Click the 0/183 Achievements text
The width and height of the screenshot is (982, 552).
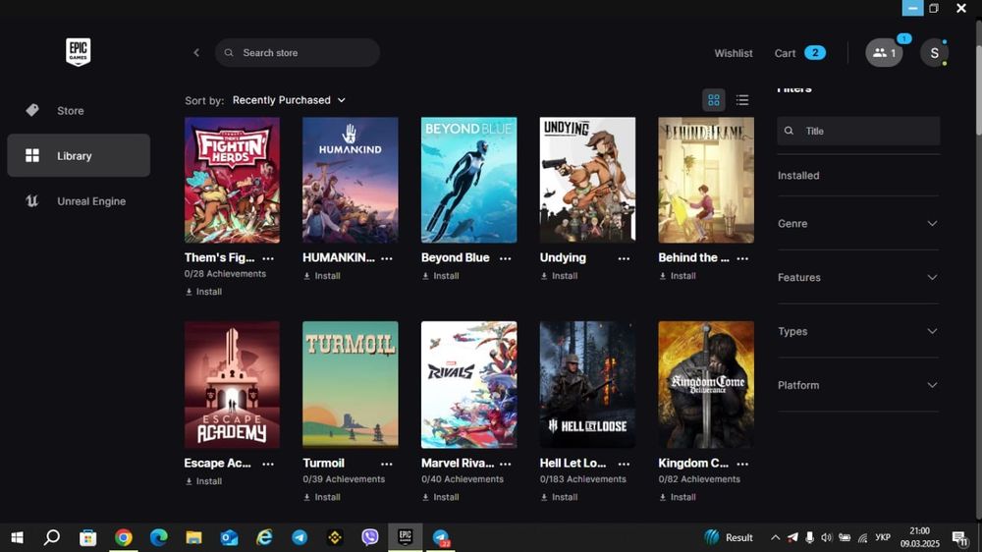tap(583, 479)
